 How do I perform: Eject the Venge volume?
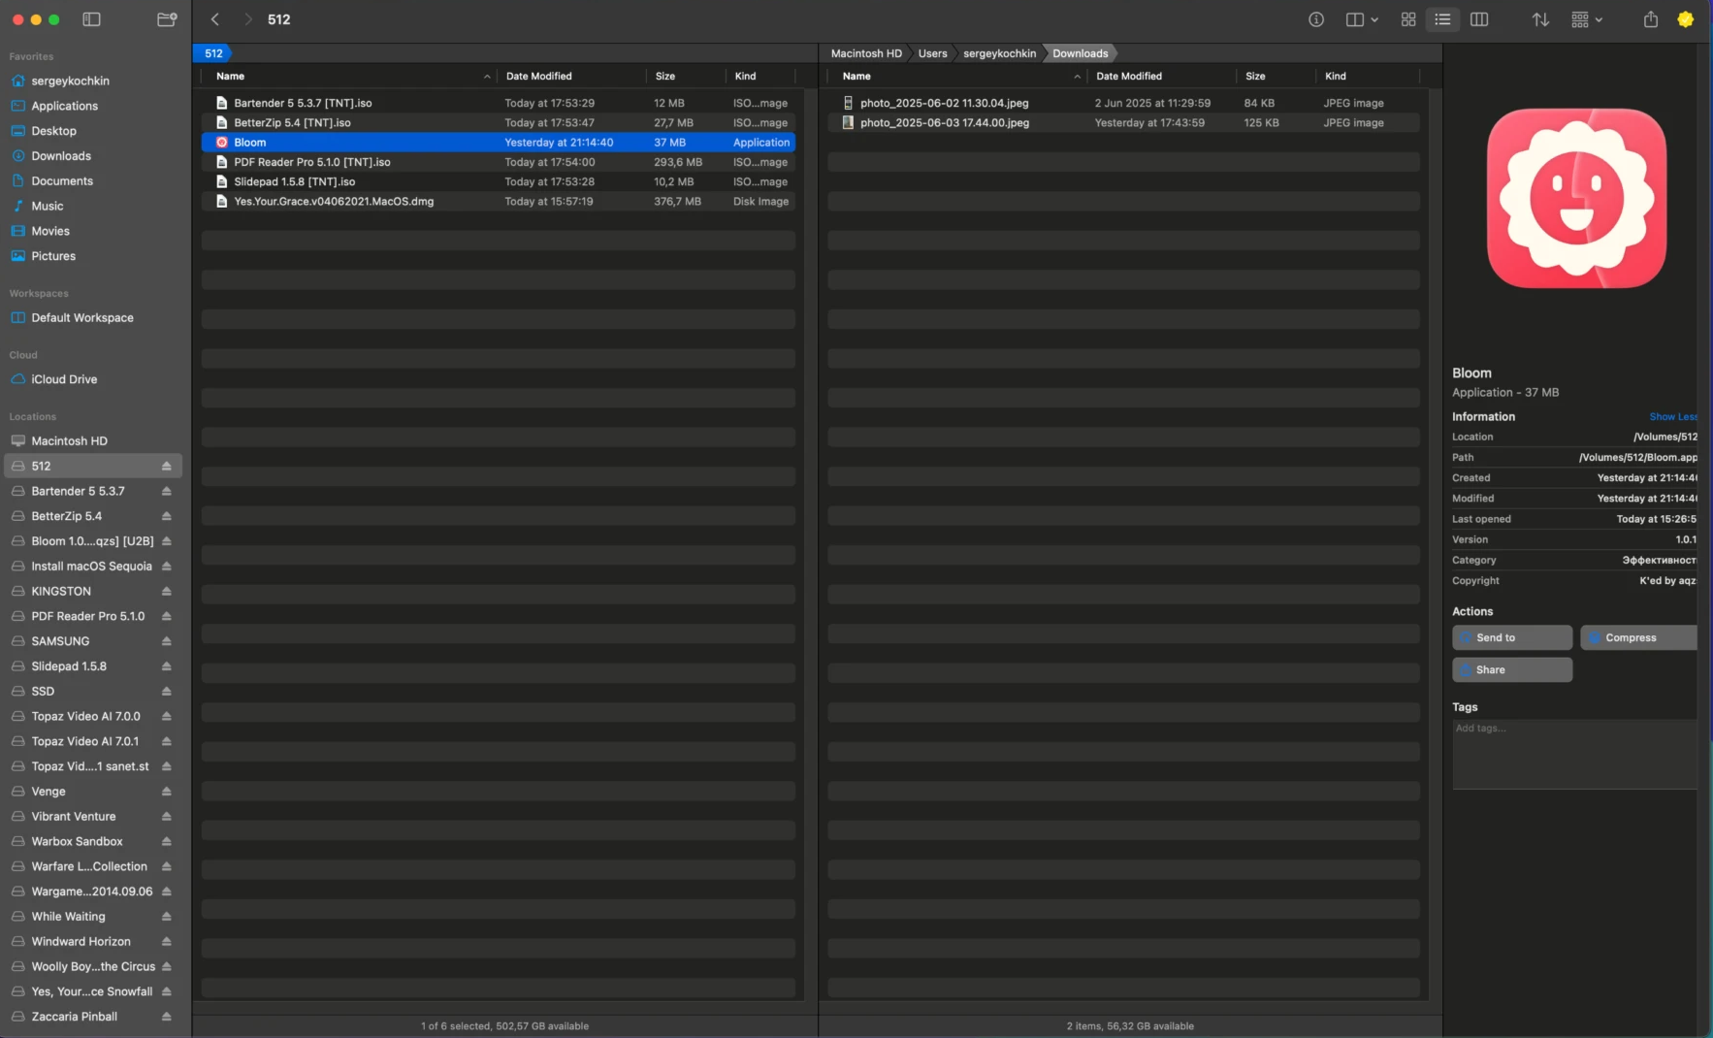coord(167,792)
